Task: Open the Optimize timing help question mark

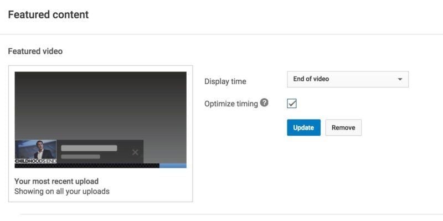Action: 264,102
